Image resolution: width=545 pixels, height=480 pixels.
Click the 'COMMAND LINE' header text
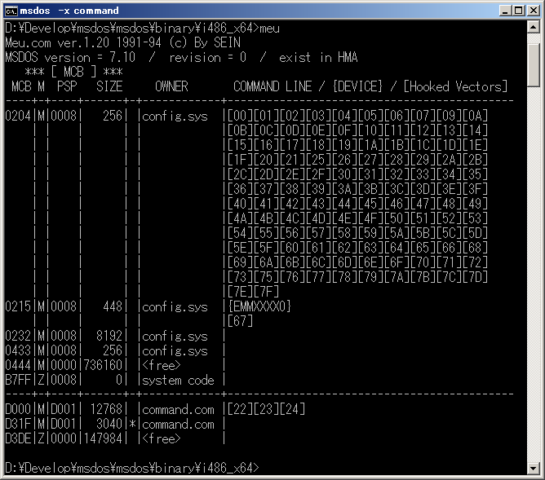[x=272, y=86]
